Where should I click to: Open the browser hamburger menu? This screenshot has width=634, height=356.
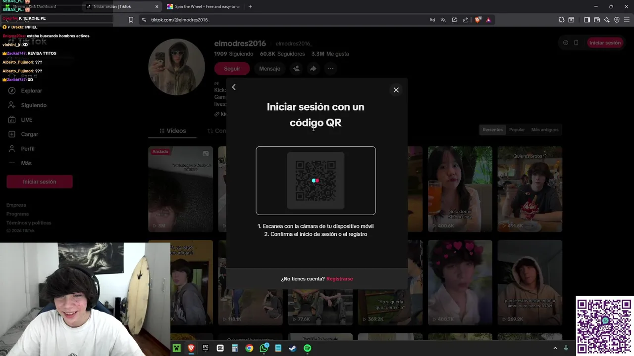[x=627, y=20]
